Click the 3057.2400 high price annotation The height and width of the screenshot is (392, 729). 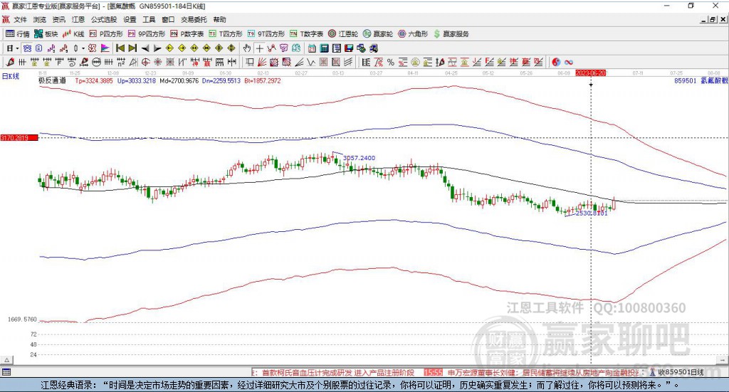coord(359,158)
